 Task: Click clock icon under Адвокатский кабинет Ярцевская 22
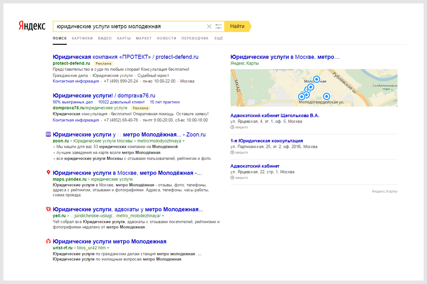click(x=232, y=178)
